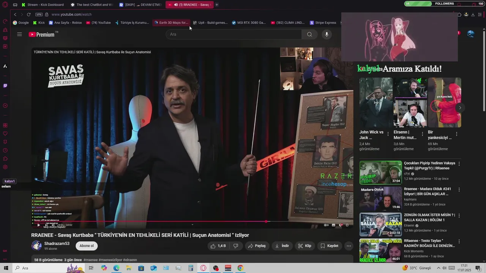This screenshot has height=273, width=486.
Task: Advance shorts shelf with the next arrow
Action: (x=460, y=108)
